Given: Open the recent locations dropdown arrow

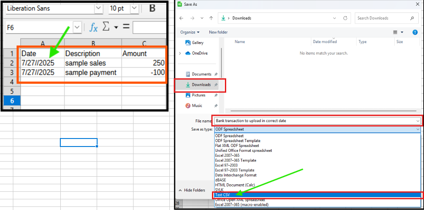Looking at the screenshot, I should coord(202,18).
